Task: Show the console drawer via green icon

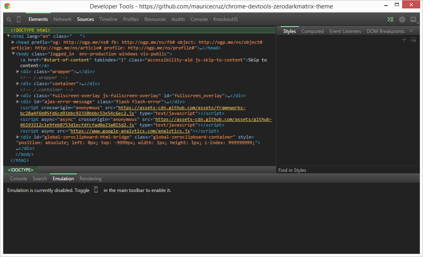Action: (390, 19)
